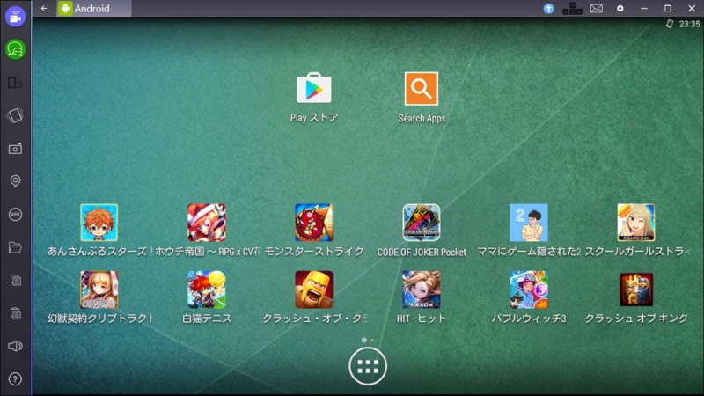Open バブルウィッチ3 app
The height and width of the screenshot is (396, 704).
point(529,290)
